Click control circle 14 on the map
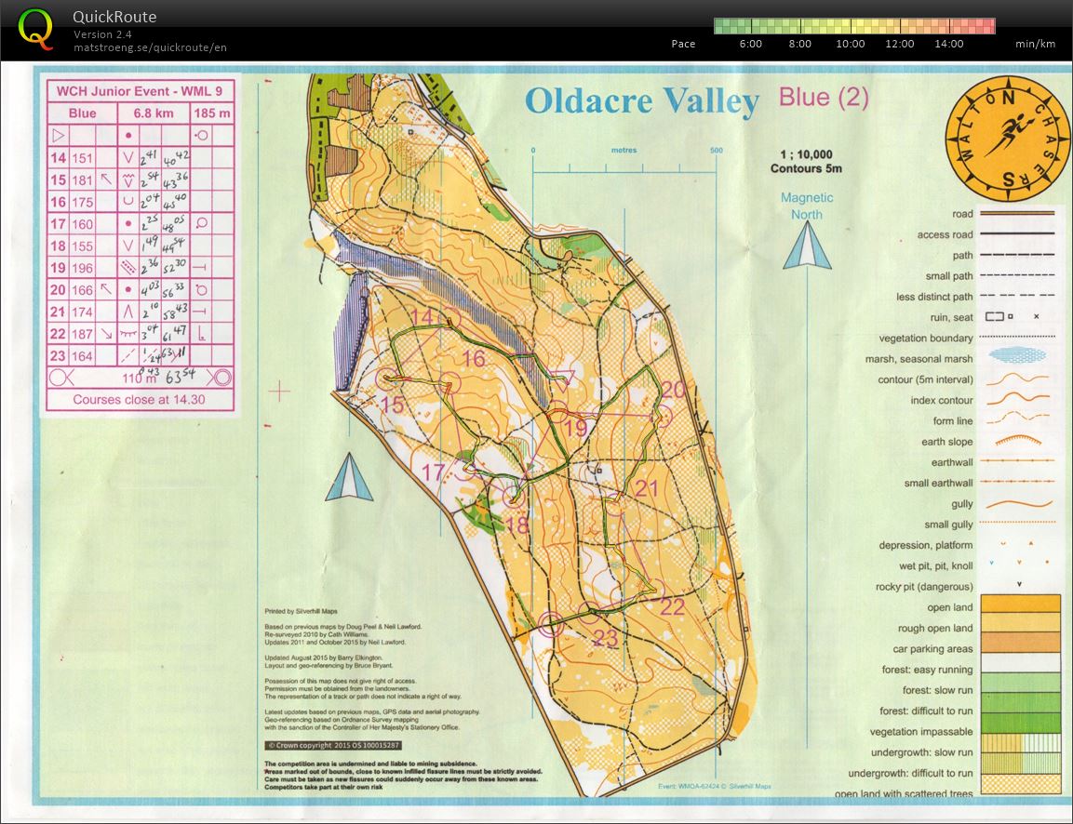The image size is (1073, 824). coord(449,321)
